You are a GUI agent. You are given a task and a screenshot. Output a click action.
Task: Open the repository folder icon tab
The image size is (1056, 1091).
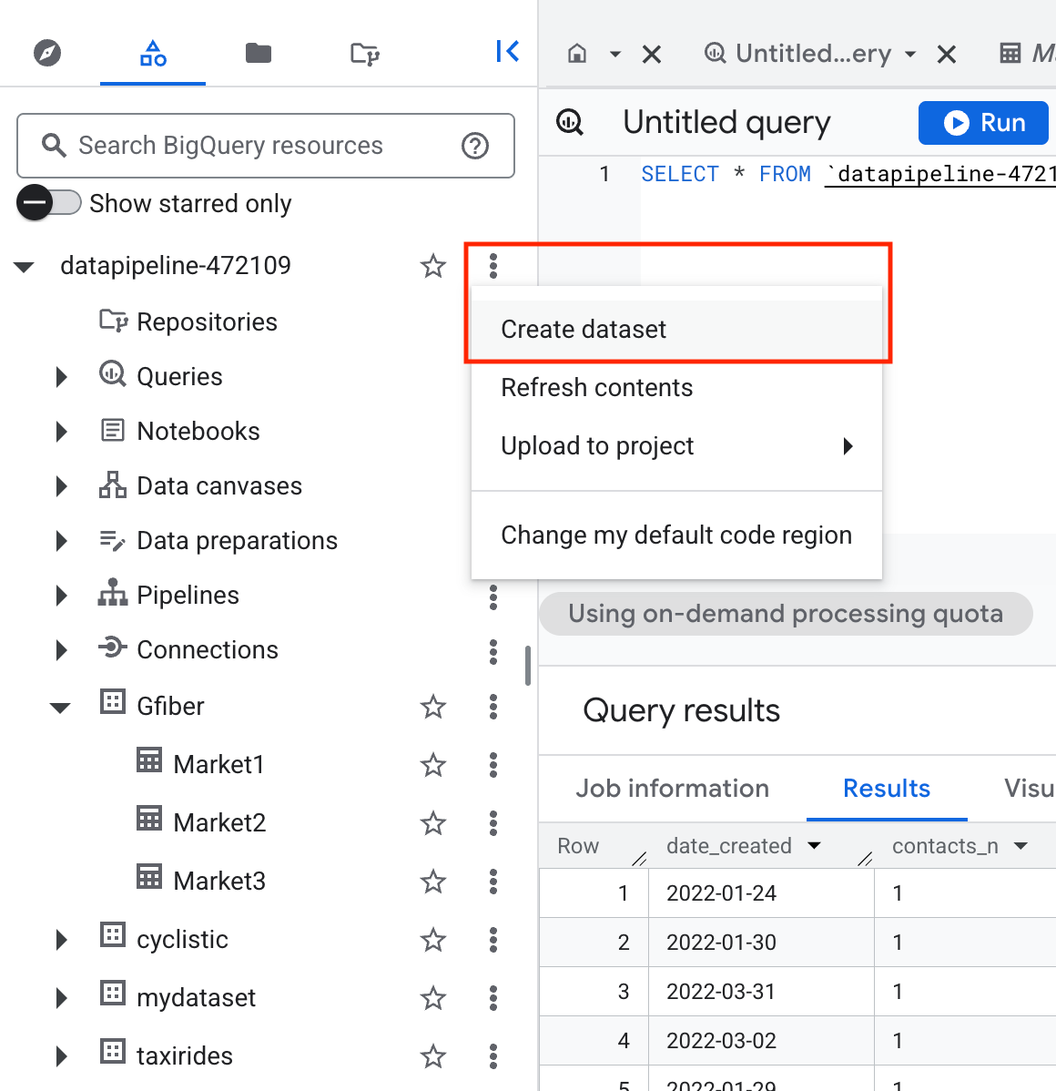(364, 54)
